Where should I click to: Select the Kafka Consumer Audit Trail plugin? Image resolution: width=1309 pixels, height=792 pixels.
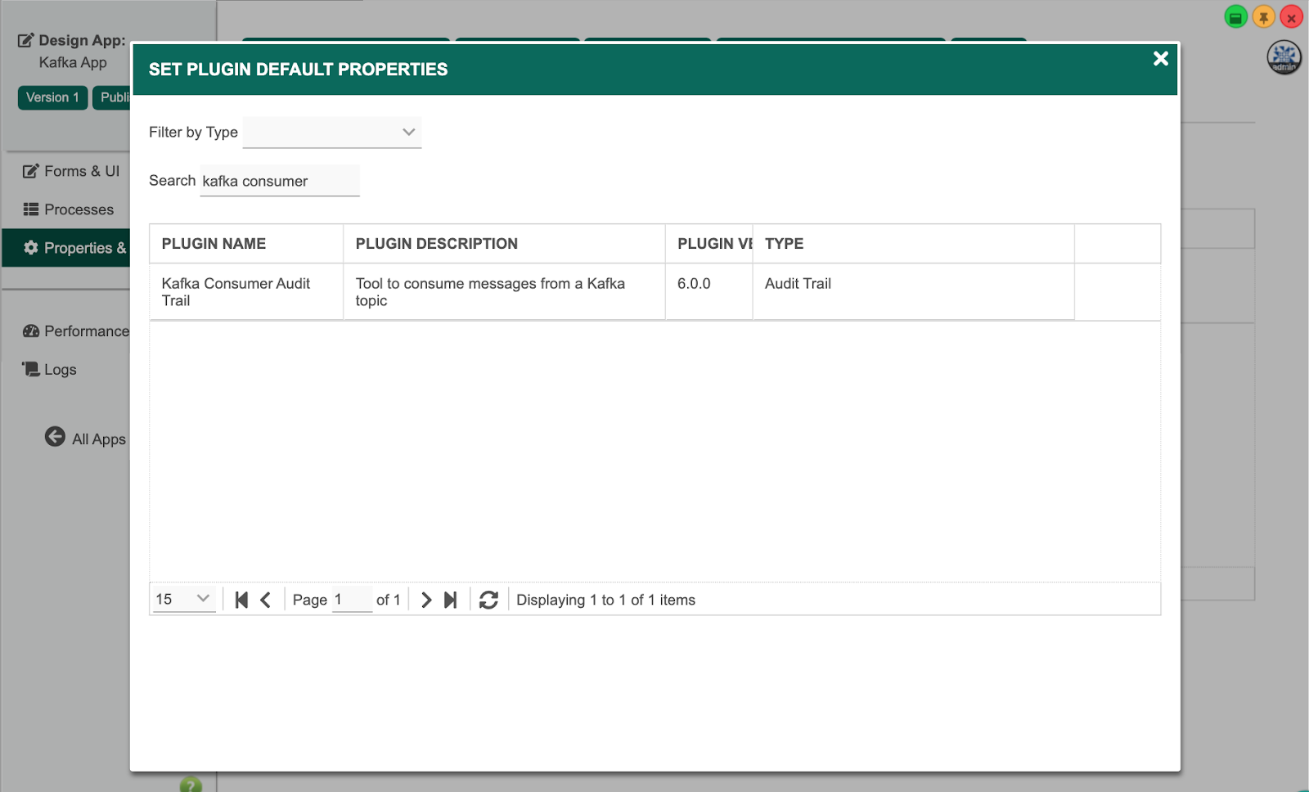click(x=246, y=292)
